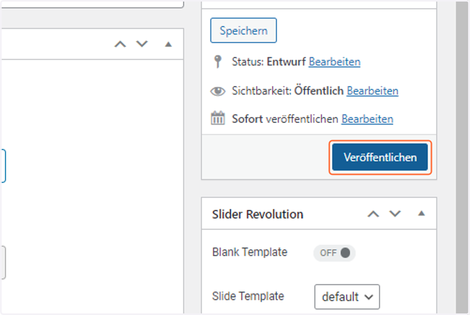Open the Slide Template dropdown
The image size is (470, 315).
pos(347,297)
